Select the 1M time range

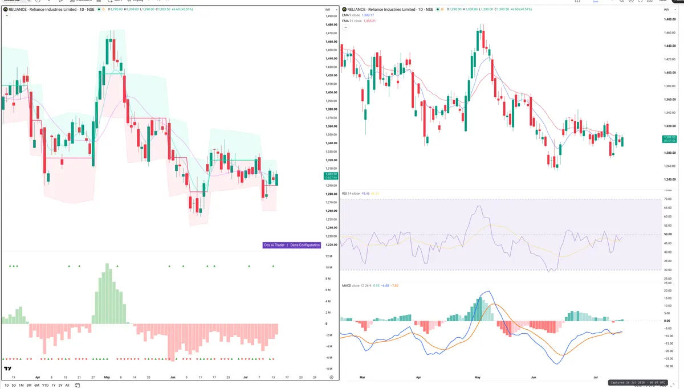pos(21,386)
